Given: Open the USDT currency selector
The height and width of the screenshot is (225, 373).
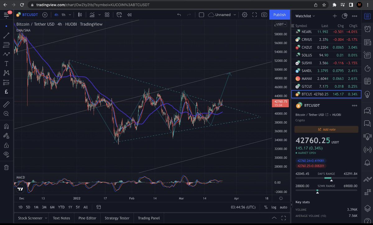Looking at the screenshot, I should pyautogui.click(x=281, y=24).
